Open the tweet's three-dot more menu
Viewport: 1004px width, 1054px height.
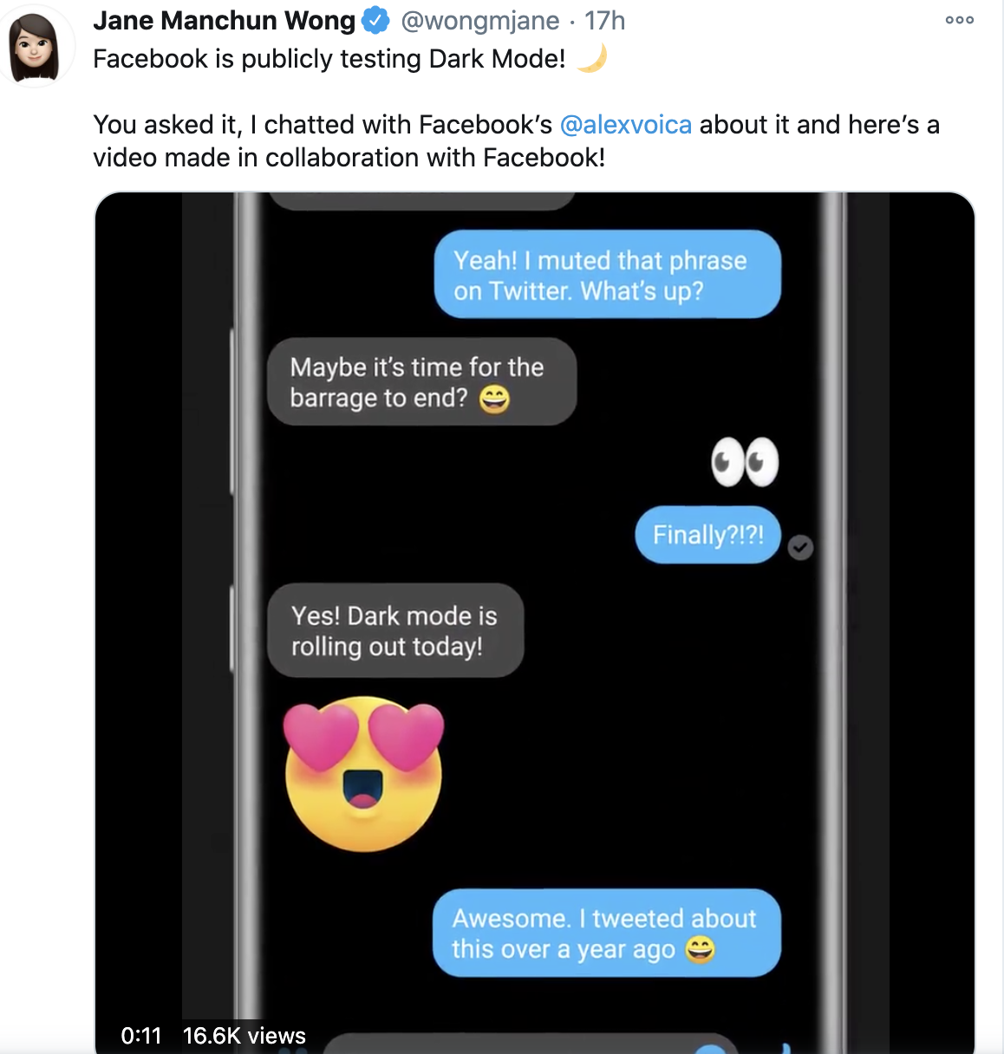(959, 20)
